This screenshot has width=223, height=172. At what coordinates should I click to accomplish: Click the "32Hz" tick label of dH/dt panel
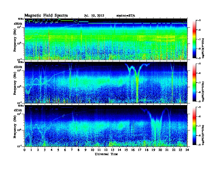coord(21,19)
